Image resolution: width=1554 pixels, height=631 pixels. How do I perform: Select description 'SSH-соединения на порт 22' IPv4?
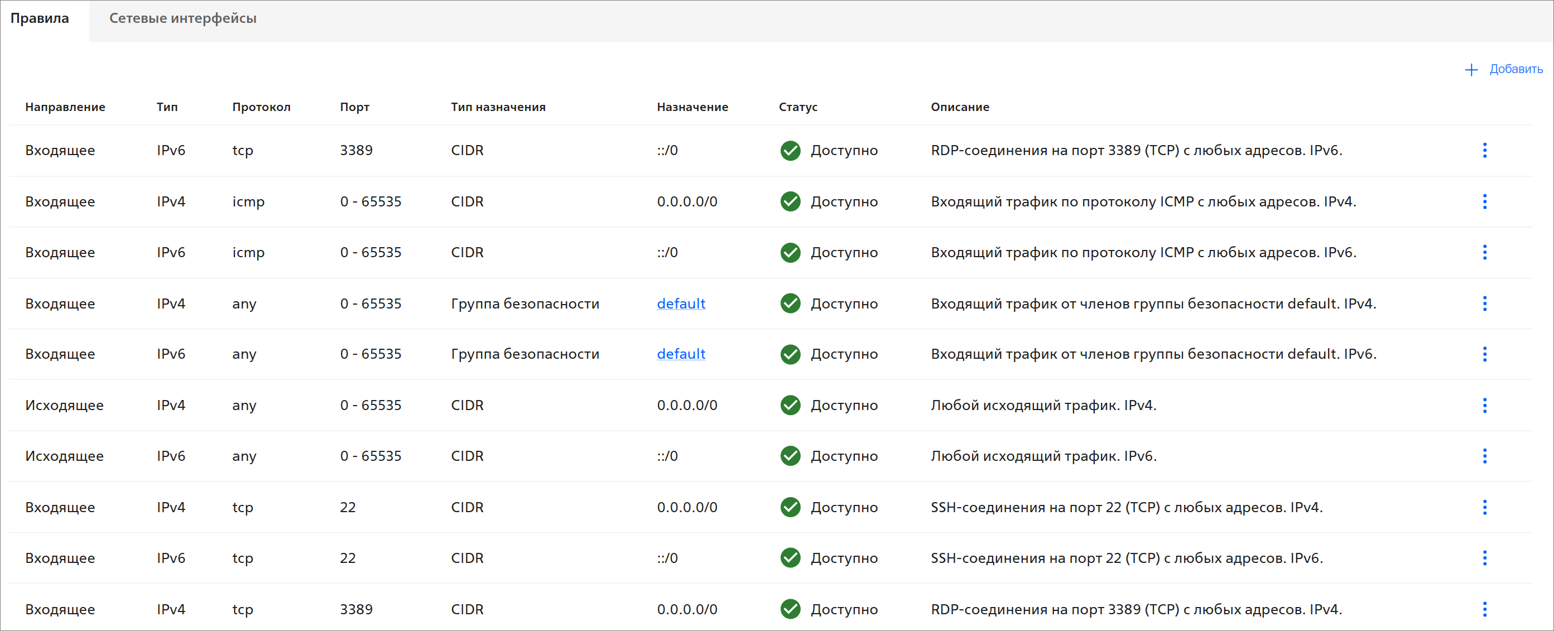click(x=1126, y=507)
